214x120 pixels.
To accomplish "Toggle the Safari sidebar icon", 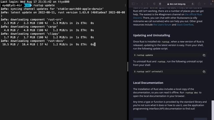I will (x=133, y=4).
